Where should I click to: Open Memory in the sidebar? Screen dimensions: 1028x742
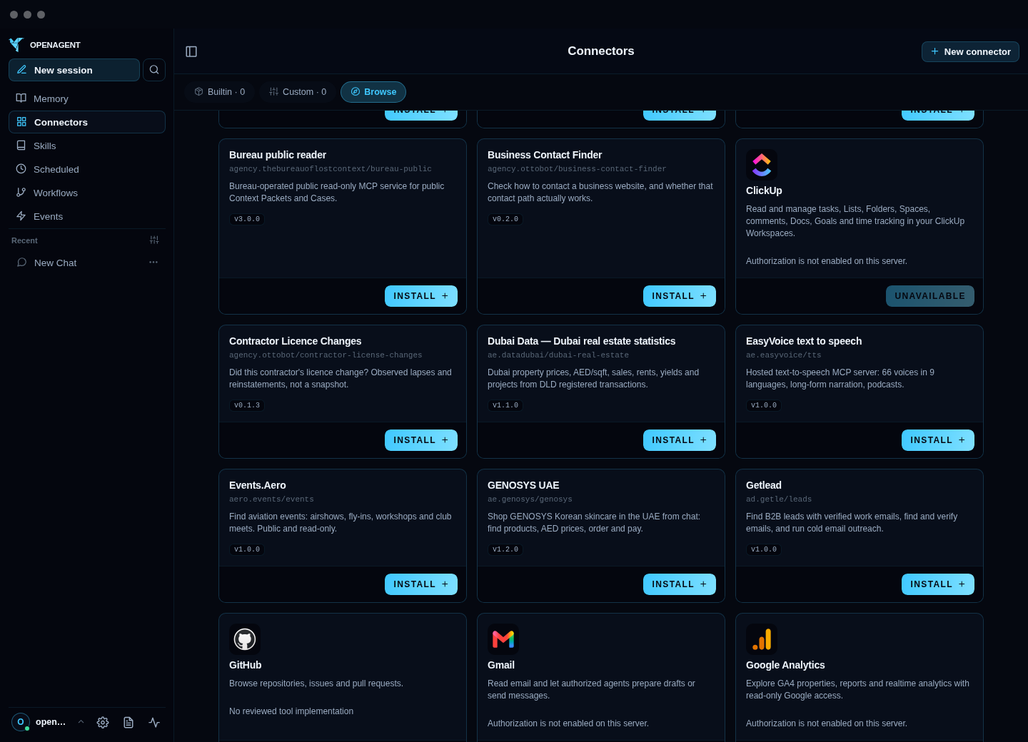click(87, 98)
